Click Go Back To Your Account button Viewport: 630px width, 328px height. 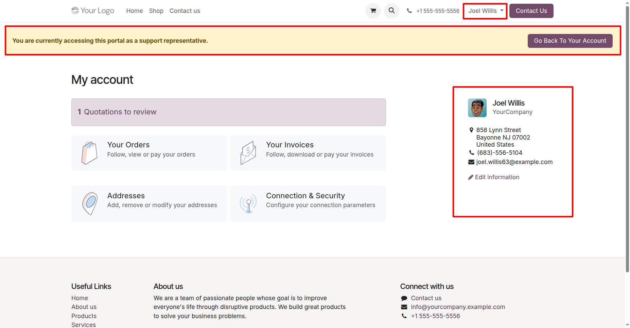point(570,41)
